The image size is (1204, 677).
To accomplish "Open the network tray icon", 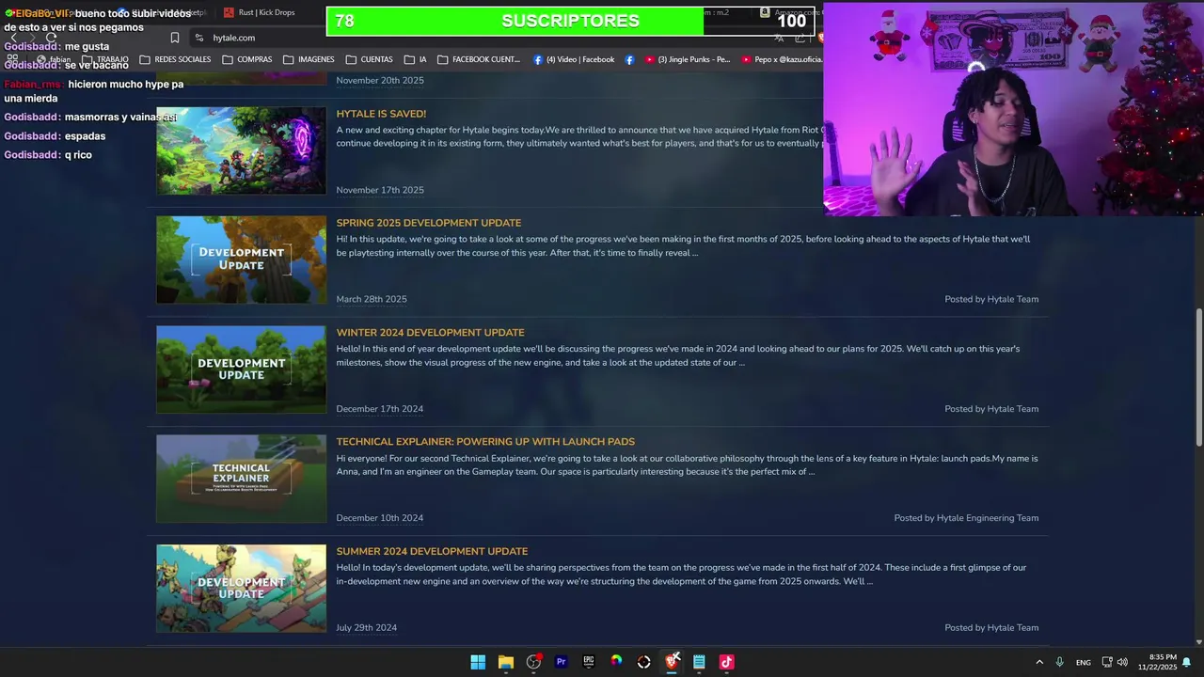I will click(x=1107, y=662).
